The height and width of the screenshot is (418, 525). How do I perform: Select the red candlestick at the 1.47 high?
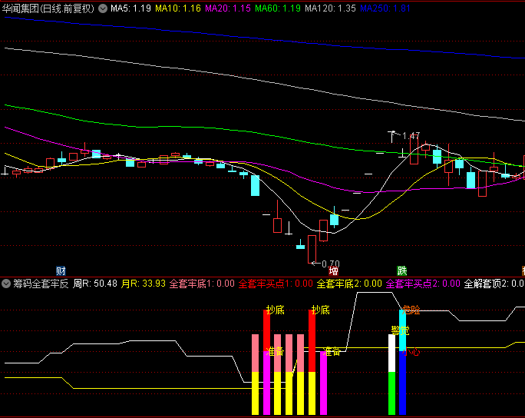pos(414,151)
